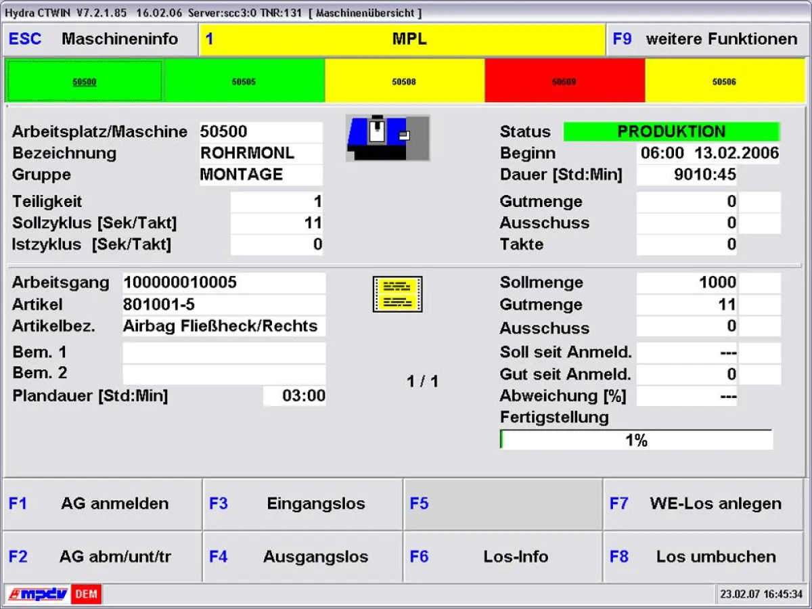Switch to machine 50505
812x609 pixels.
pyautogui.click(x=244, y=81)
